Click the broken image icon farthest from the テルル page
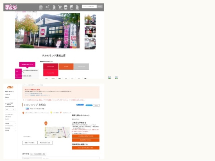Screen dimensions: 215x161 116,78
